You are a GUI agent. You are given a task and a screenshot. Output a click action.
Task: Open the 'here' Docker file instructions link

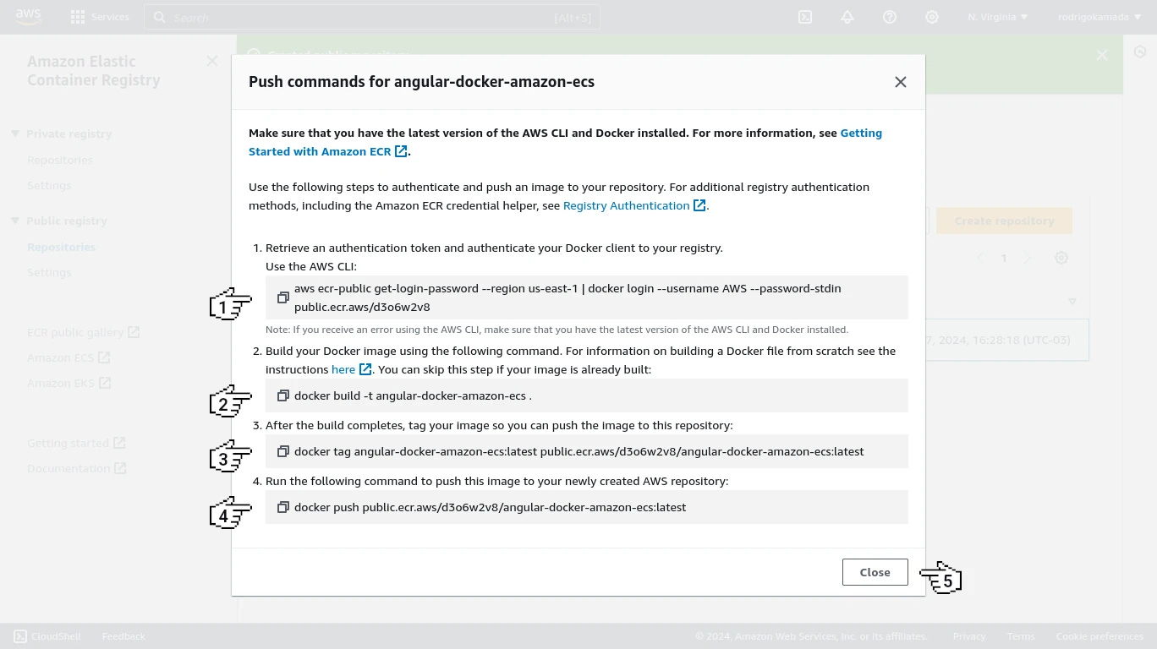[351, 369]
